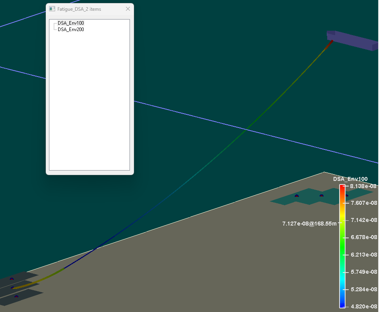379x312 pixels.
Task: Click the Fatigue_DSA_2 dialog window icon
Action: (52, 9)
